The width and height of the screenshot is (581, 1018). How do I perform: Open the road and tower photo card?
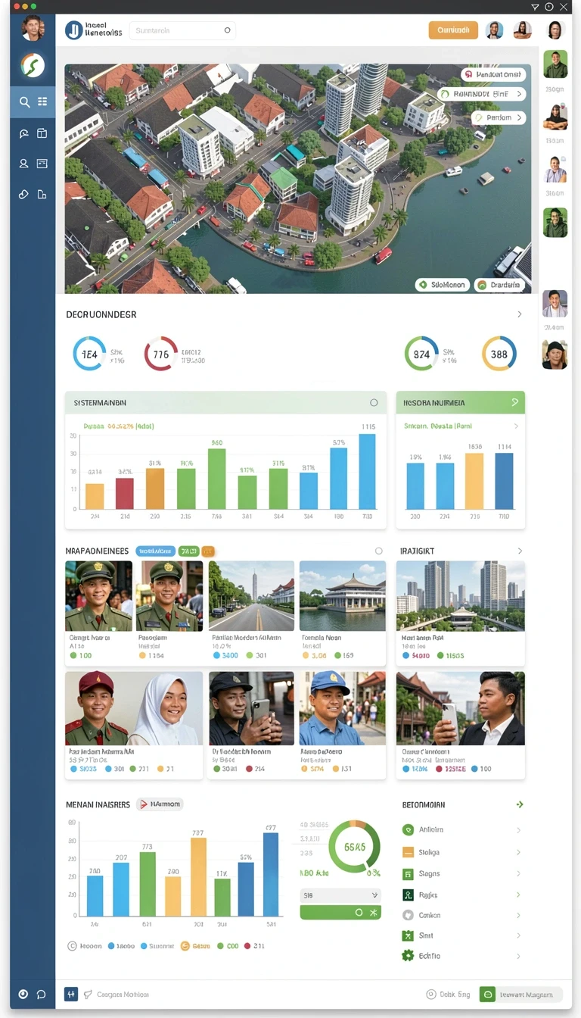pos(251,596)
